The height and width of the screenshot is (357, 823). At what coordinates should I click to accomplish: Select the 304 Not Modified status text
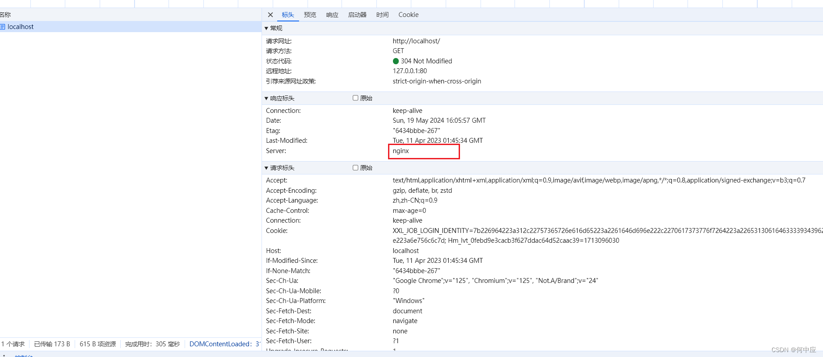426,61
